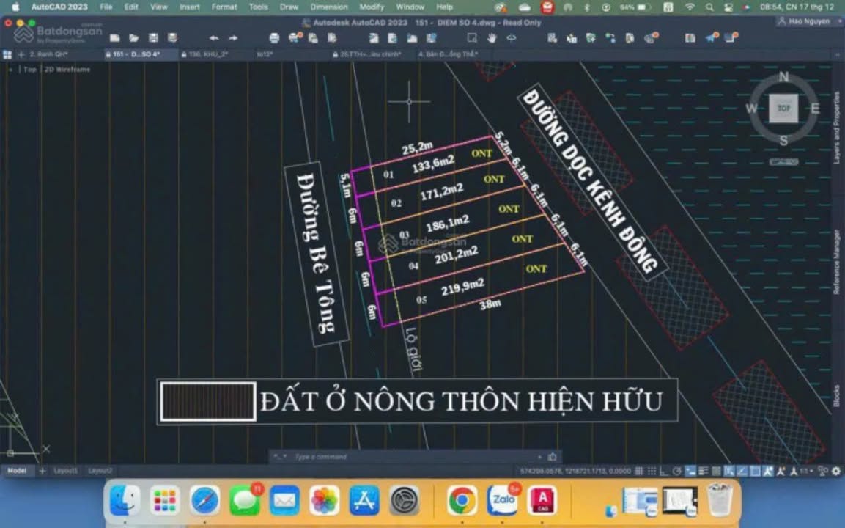This screenshot has width=845, height=528.
Task: Open the Dimension menu
Action: (328, 7)
